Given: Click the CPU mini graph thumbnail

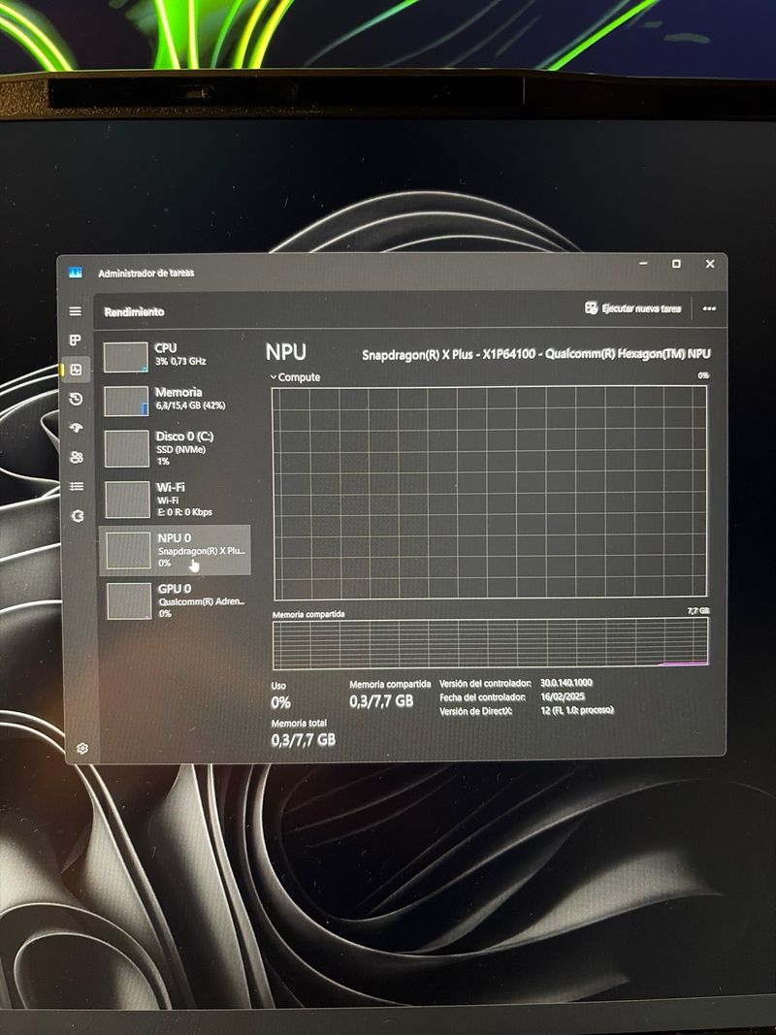Looking at the screenshot, I should click(x=125, y=357).
